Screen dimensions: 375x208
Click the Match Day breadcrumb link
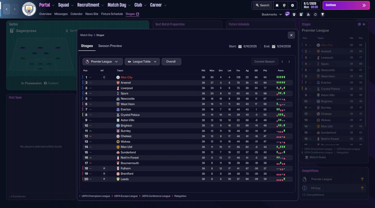(86, 35)
